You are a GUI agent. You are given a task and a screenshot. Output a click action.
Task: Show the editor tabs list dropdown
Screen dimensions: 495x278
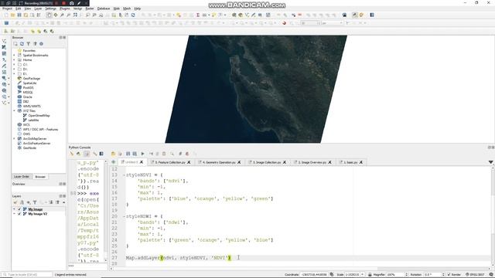(x=490, y=162)
